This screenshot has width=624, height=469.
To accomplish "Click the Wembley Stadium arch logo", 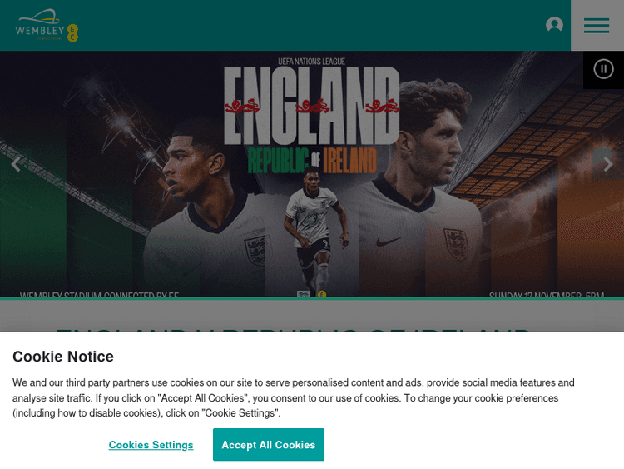I will 39,26.
